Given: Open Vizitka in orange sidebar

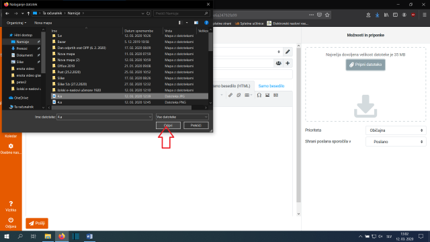Looking at the screenshot, I should pos(11,206).
